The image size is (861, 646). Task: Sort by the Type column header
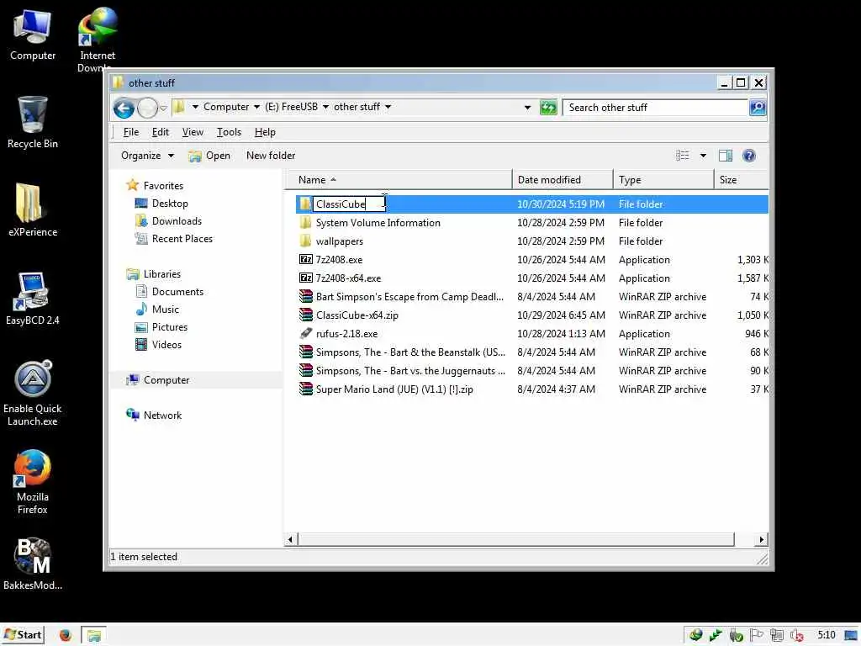[x=663, y=180]
